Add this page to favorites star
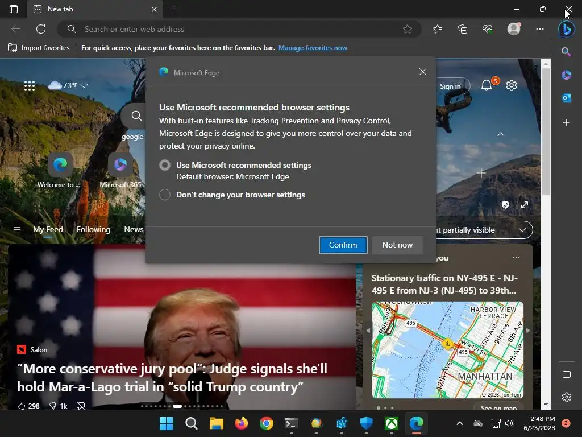Viewport: 582px width, 437px height. (407, 29)
